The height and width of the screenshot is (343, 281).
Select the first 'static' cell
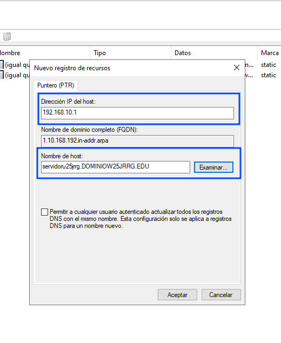click(x=269, y=65)
